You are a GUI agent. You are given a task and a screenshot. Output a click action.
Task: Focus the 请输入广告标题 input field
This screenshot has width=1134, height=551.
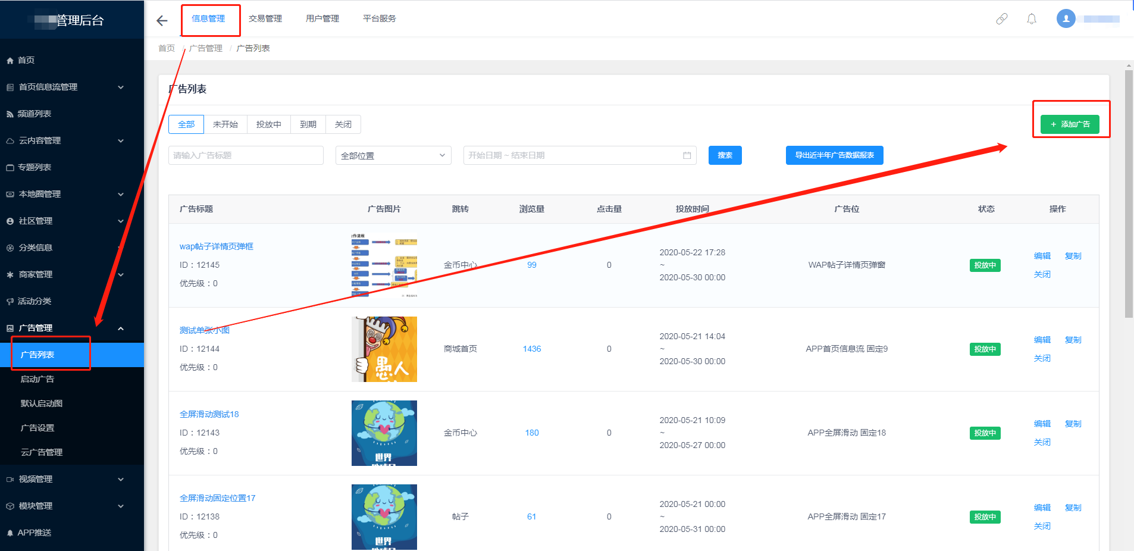[x=246, y=155]
